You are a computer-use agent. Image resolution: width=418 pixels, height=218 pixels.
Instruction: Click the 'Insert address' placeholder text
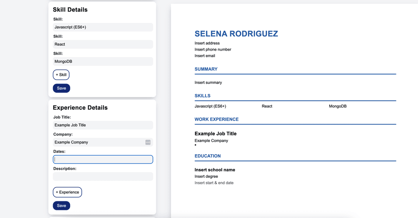pyautogui.click(x=207, y=43)
